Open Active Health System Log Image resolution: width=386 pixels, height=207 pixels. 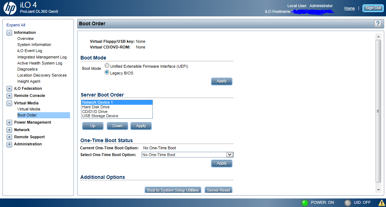[40, 63]
